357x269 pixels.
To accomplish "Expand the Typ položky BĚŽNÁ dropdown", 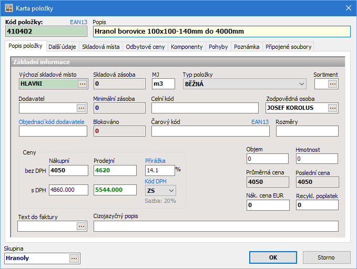I will click(x=302, y=84).
